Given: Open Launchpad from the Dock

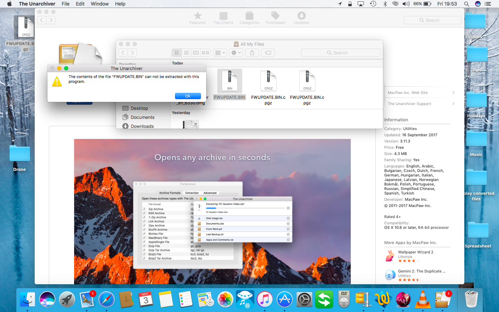Looking at the screenshot, I should click(x=67, y=299).
